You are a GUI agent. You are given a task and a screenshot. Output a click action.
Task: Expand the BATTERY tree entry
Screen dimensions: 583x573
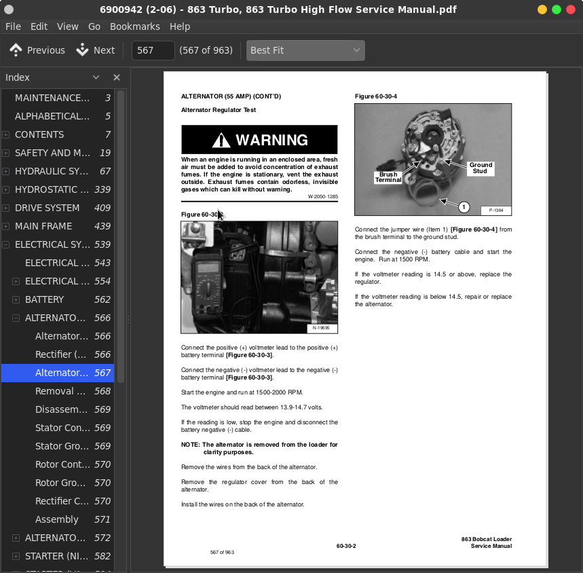point(16,299)
